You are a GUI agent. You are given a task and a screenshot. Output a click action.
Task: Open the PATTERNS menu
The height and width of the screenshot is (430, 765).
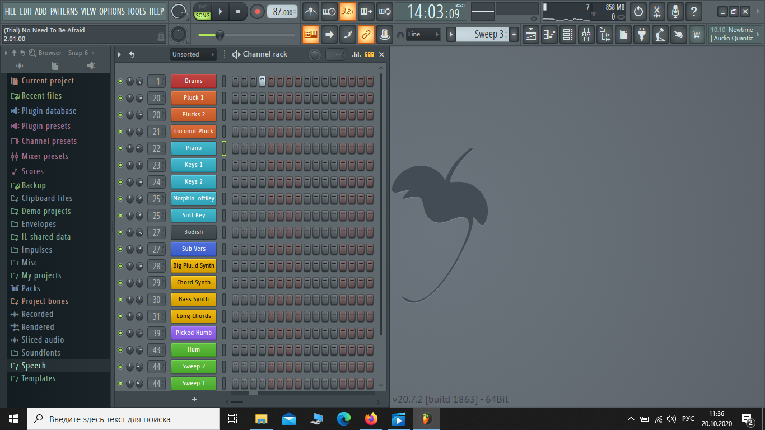click(x=64, y=11)
